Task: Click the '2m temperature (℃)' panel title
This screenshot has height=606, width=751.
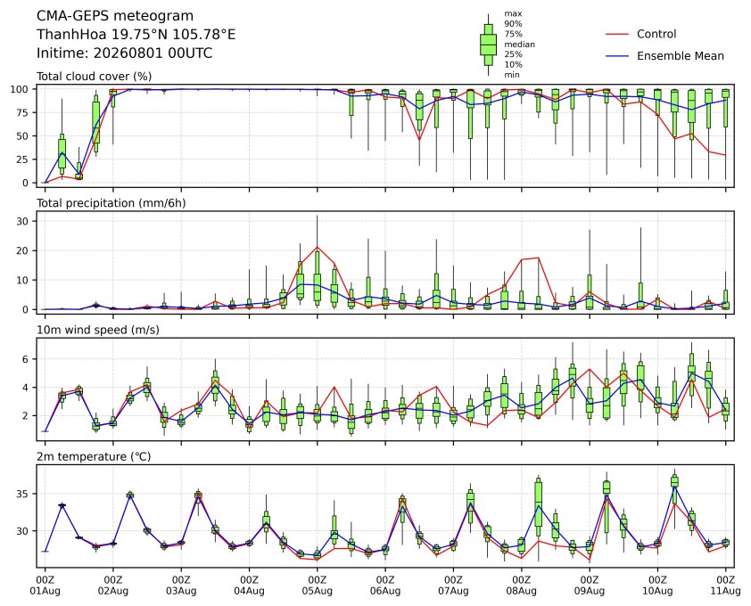Action: (x=94, y=456)
